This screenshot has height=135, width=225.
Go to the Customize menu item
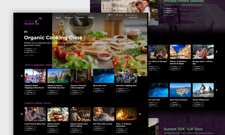click(80, 17)
